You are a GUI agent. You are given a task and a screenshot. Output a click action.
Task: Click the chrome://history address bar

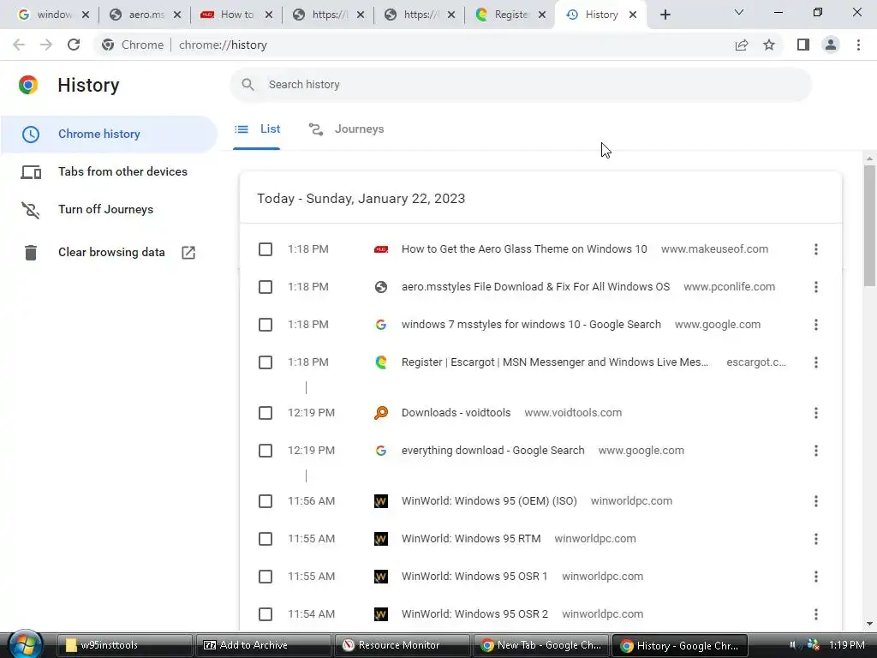tap(414, 45)
